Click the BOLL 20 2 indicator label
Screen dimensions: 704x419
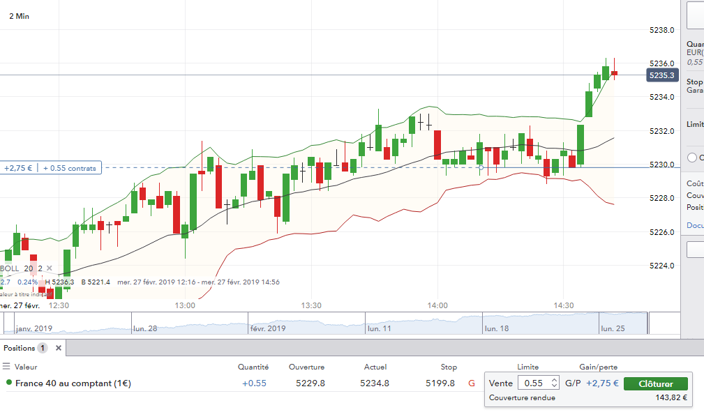point(21,268)
